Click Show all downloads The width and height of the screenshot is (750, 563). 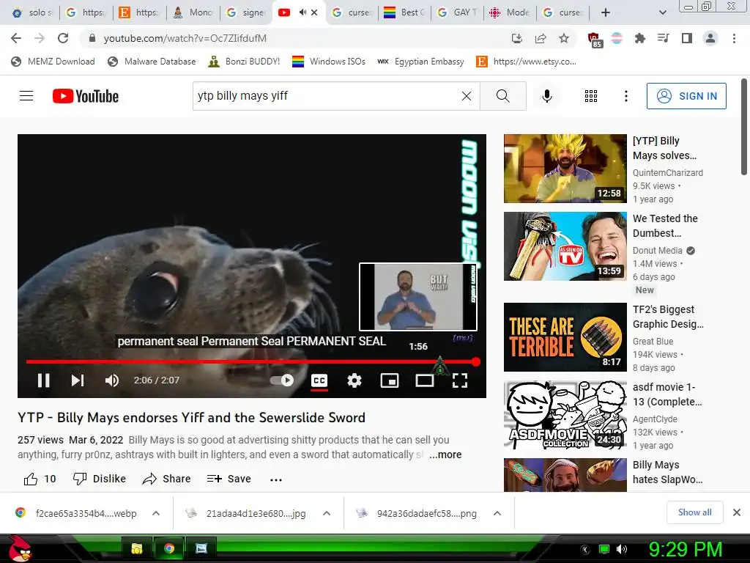click(694, 512)
